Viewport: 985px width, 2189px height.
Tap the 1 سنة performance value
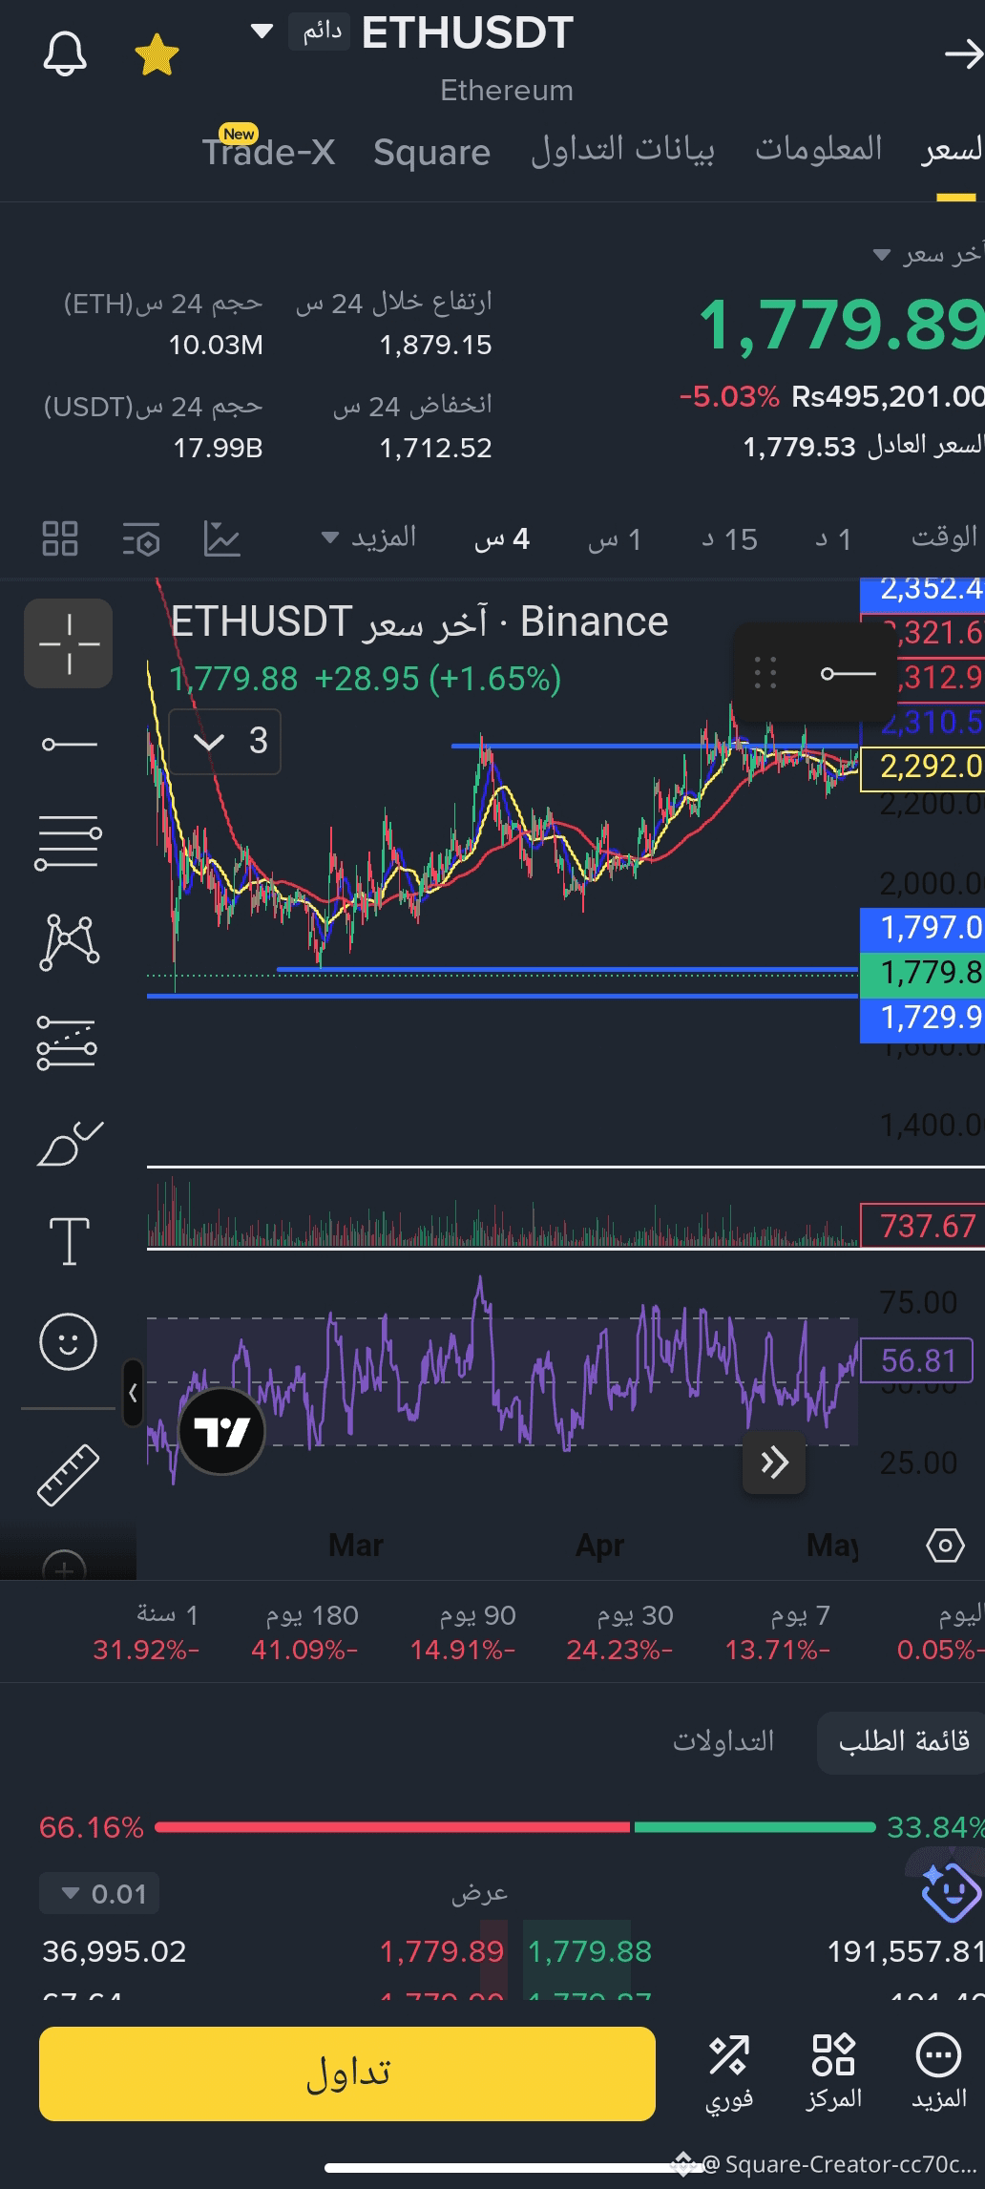(146, 1650)
